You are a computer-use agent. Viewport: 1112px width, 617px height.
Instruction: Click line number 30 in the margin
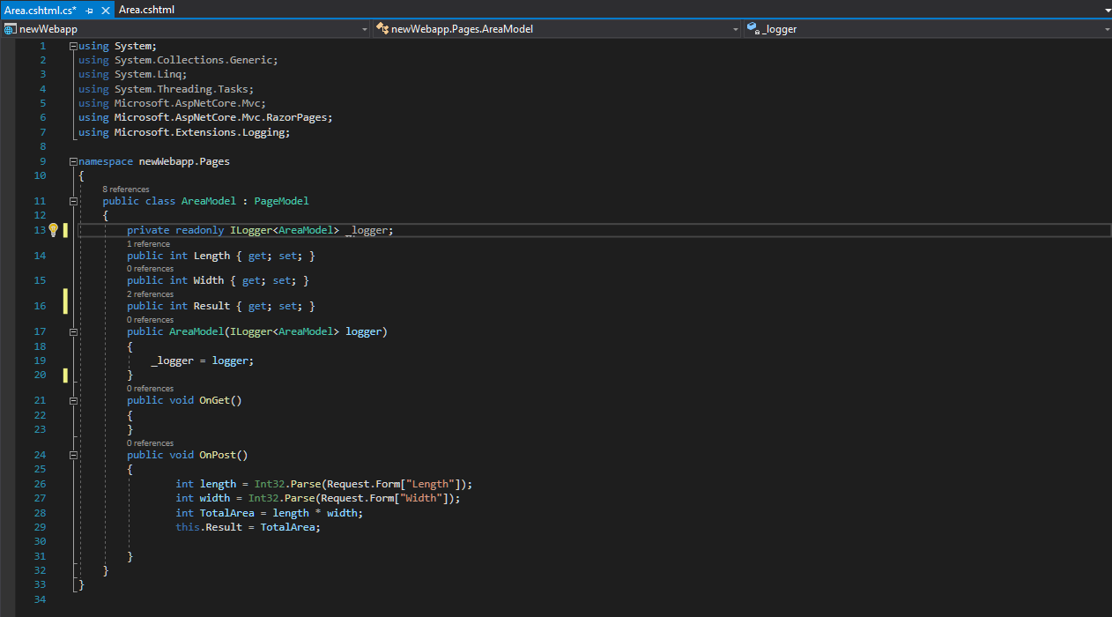pos(40,541)
